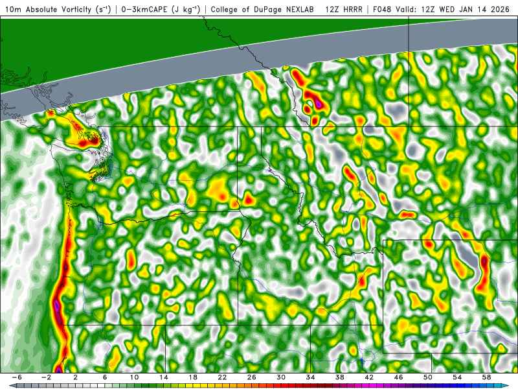This screenshot has height=389, width=518.
Task: Click the -6 colorbar label
Action: (x=17, y=377)
